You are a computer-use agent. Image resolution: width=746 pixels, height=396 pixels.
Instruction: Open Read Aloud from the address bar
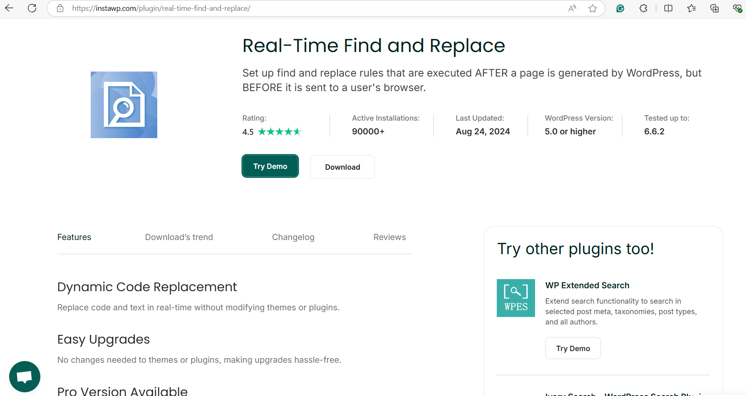click(x=573, y=8)
